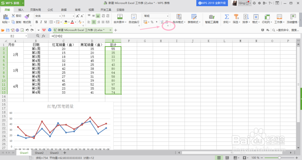This screenshot has width=302, height=160.
Task: Select column header G
Action: click(145, 41)
